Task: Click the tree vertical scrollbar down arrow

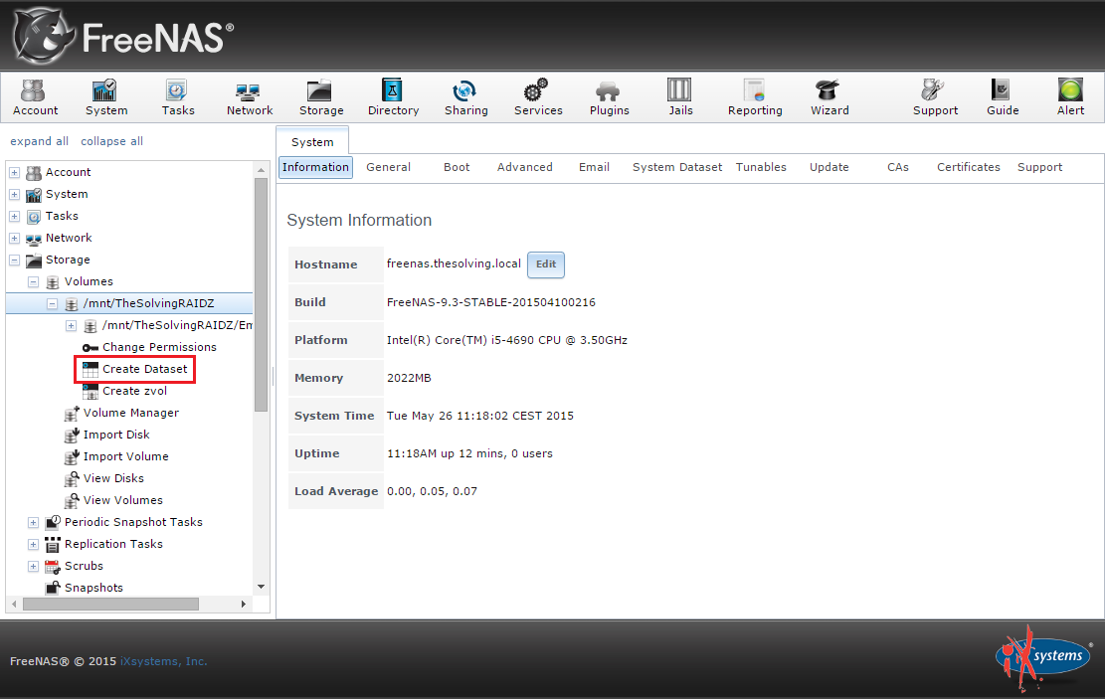Action: pyautogui.click(x=261, y=587)
